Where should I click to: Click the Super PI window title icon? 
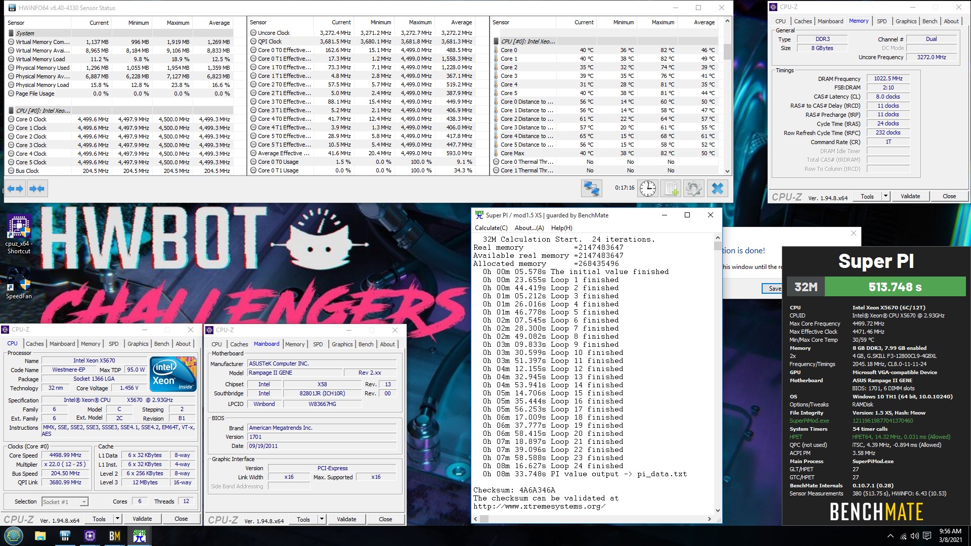click(x=479, y=215)
